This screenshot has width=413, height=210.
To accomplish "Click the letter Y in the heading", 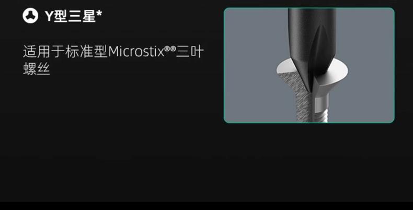I will pos(49,17).
